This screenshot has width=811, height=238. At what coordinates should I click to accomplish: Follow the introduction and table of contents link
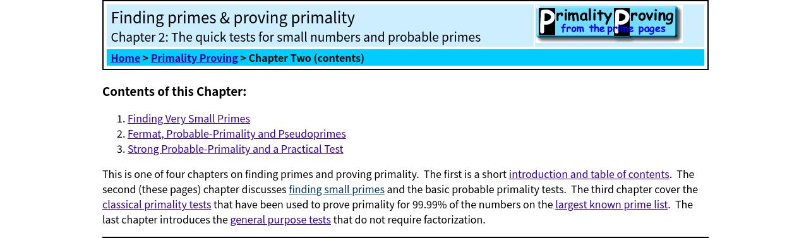click(589, 174)
